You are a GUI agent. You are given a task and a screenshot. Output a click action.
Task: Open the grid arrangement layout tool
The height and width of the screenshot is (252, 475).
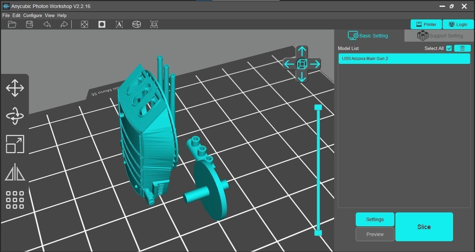(15, 200)
